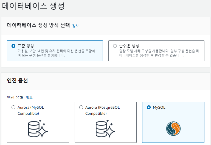Click the 엔진 유형 label

(15, 97)
